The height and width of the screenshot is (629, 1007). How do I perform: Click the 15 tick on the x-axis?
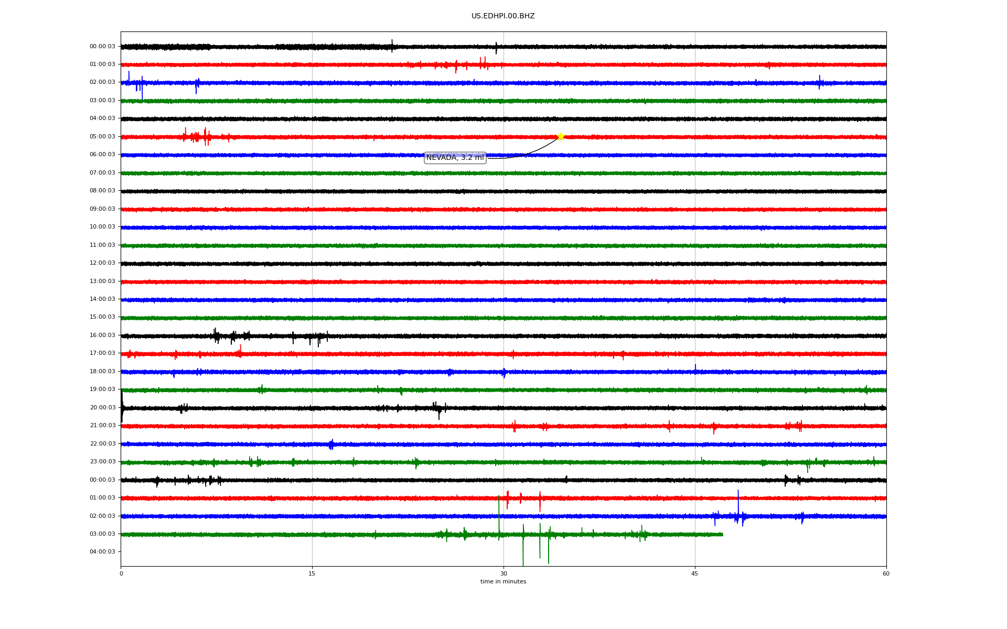312,574
